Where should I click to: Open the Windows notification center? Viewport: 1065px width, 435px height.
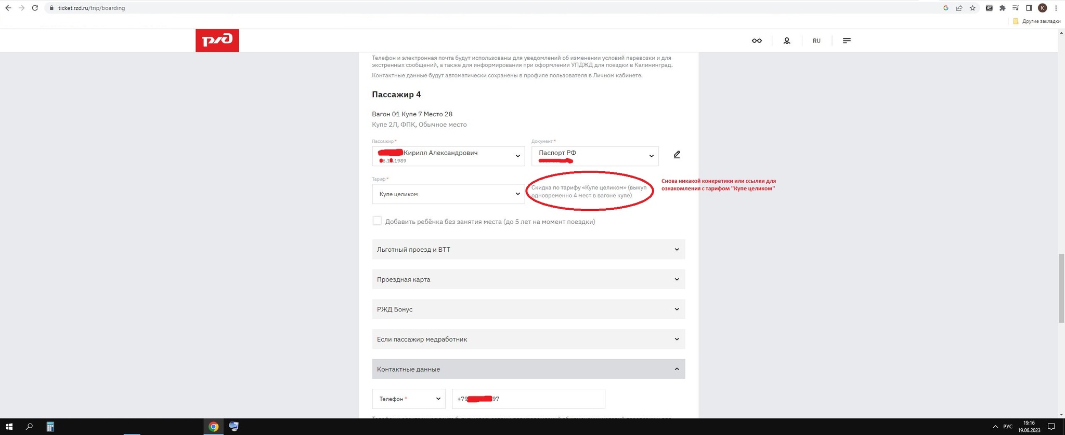click(1051, 427)
